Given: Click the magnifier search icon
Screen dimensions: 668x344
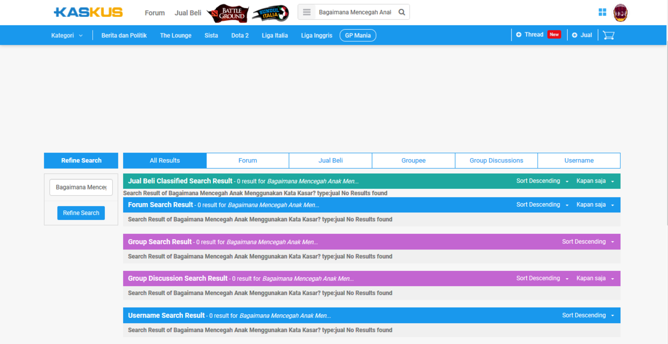Looking at the screenshot, I should 402,12.
